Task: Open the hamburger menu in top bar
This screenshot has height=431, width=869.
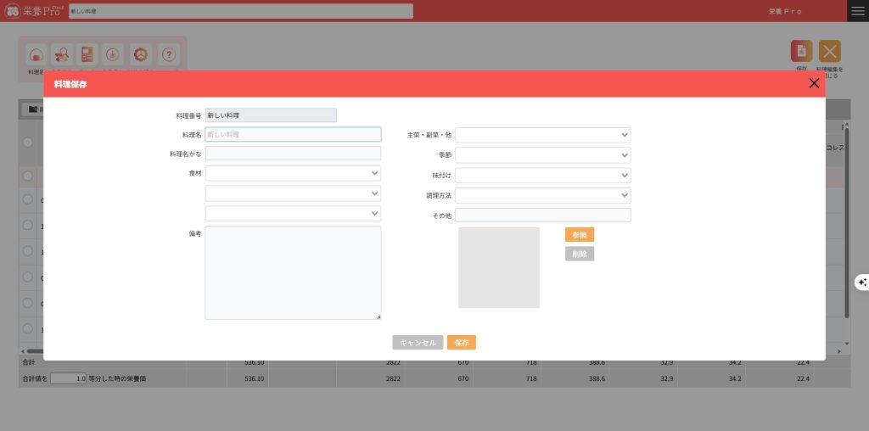Action: point(858,11)
